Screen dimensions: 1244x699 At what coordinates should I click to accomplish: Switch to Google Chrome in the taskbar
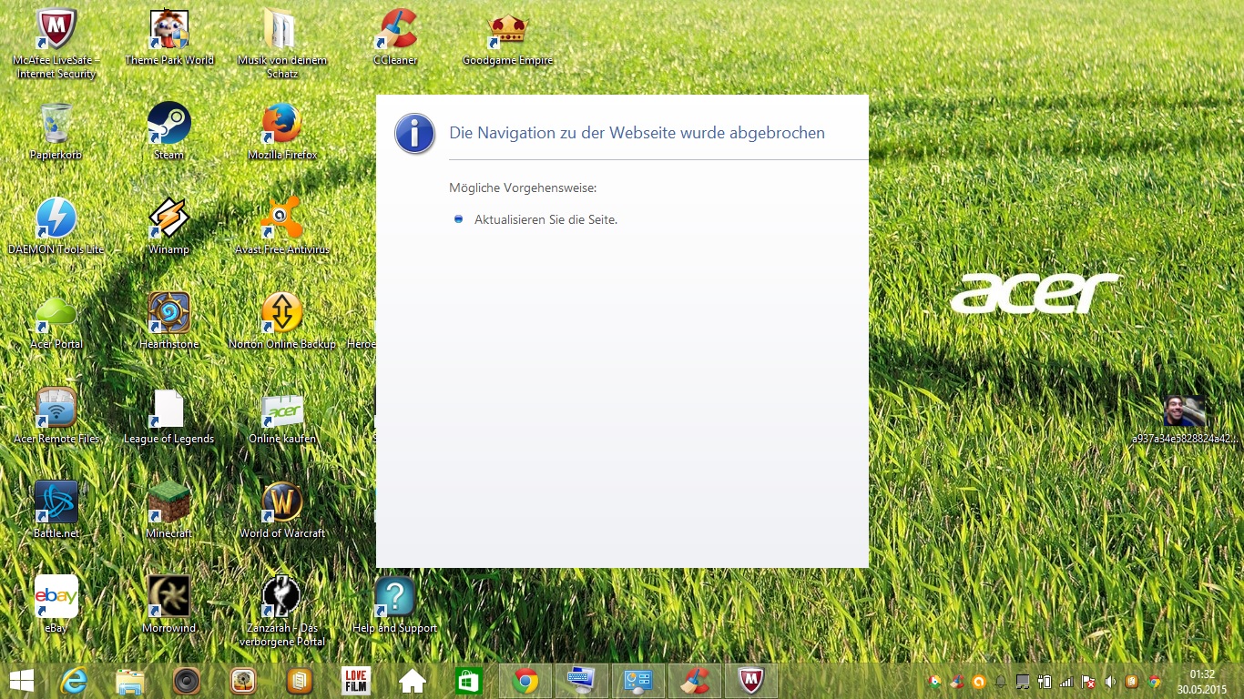tap(525, 681)
